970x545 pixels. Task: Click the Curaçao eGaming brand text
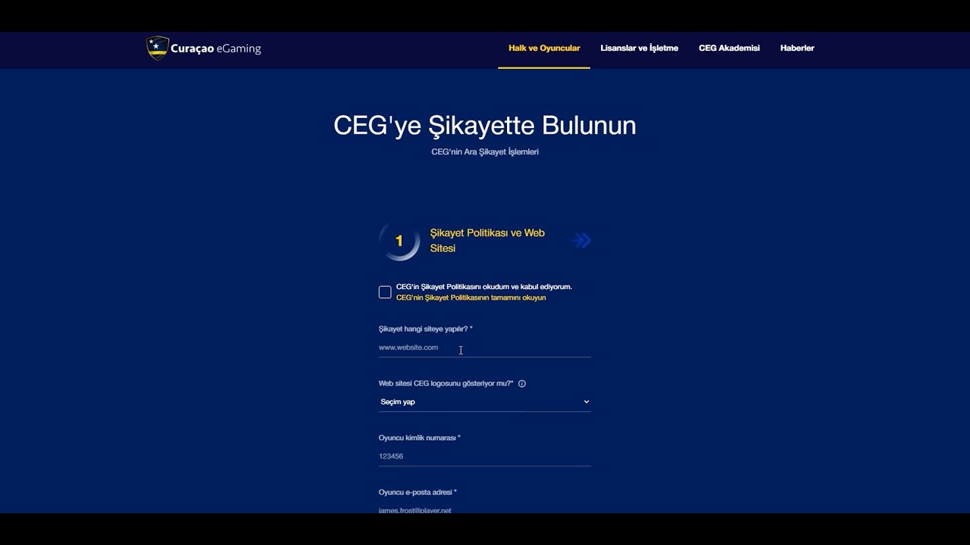[216, 48]
